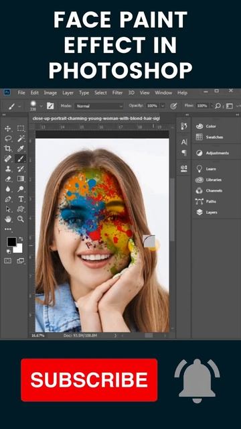Screen dimensions: 241x429
Task: Open the Paragraph panel icon
Action: [x=184, y=152]
